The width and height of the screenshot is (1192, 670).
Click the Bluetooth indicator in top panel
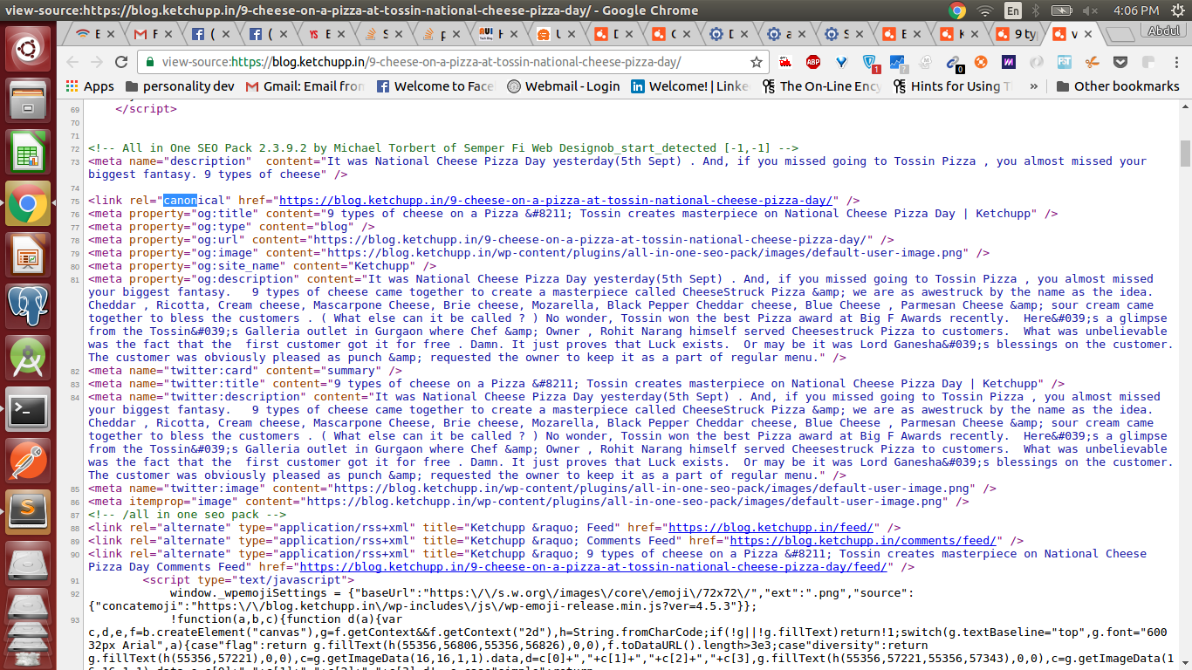tap(1038, 10)
